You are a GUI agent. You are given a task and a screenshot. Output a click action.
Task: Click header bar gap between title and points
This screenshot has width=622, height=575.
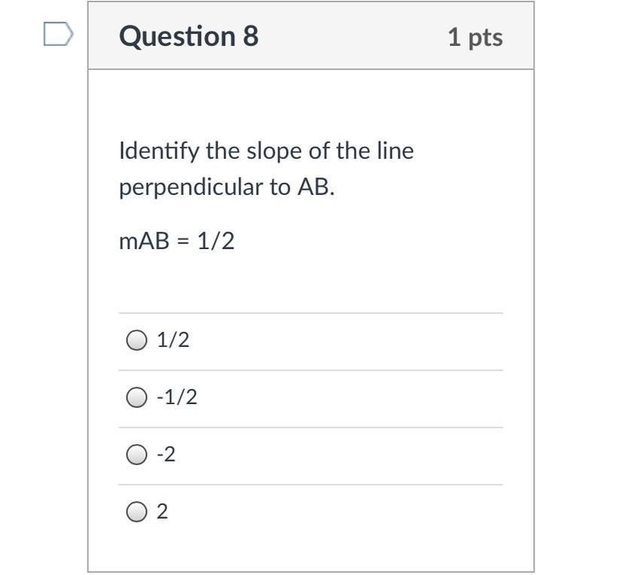pyautogui.click(x=354, y=36)
